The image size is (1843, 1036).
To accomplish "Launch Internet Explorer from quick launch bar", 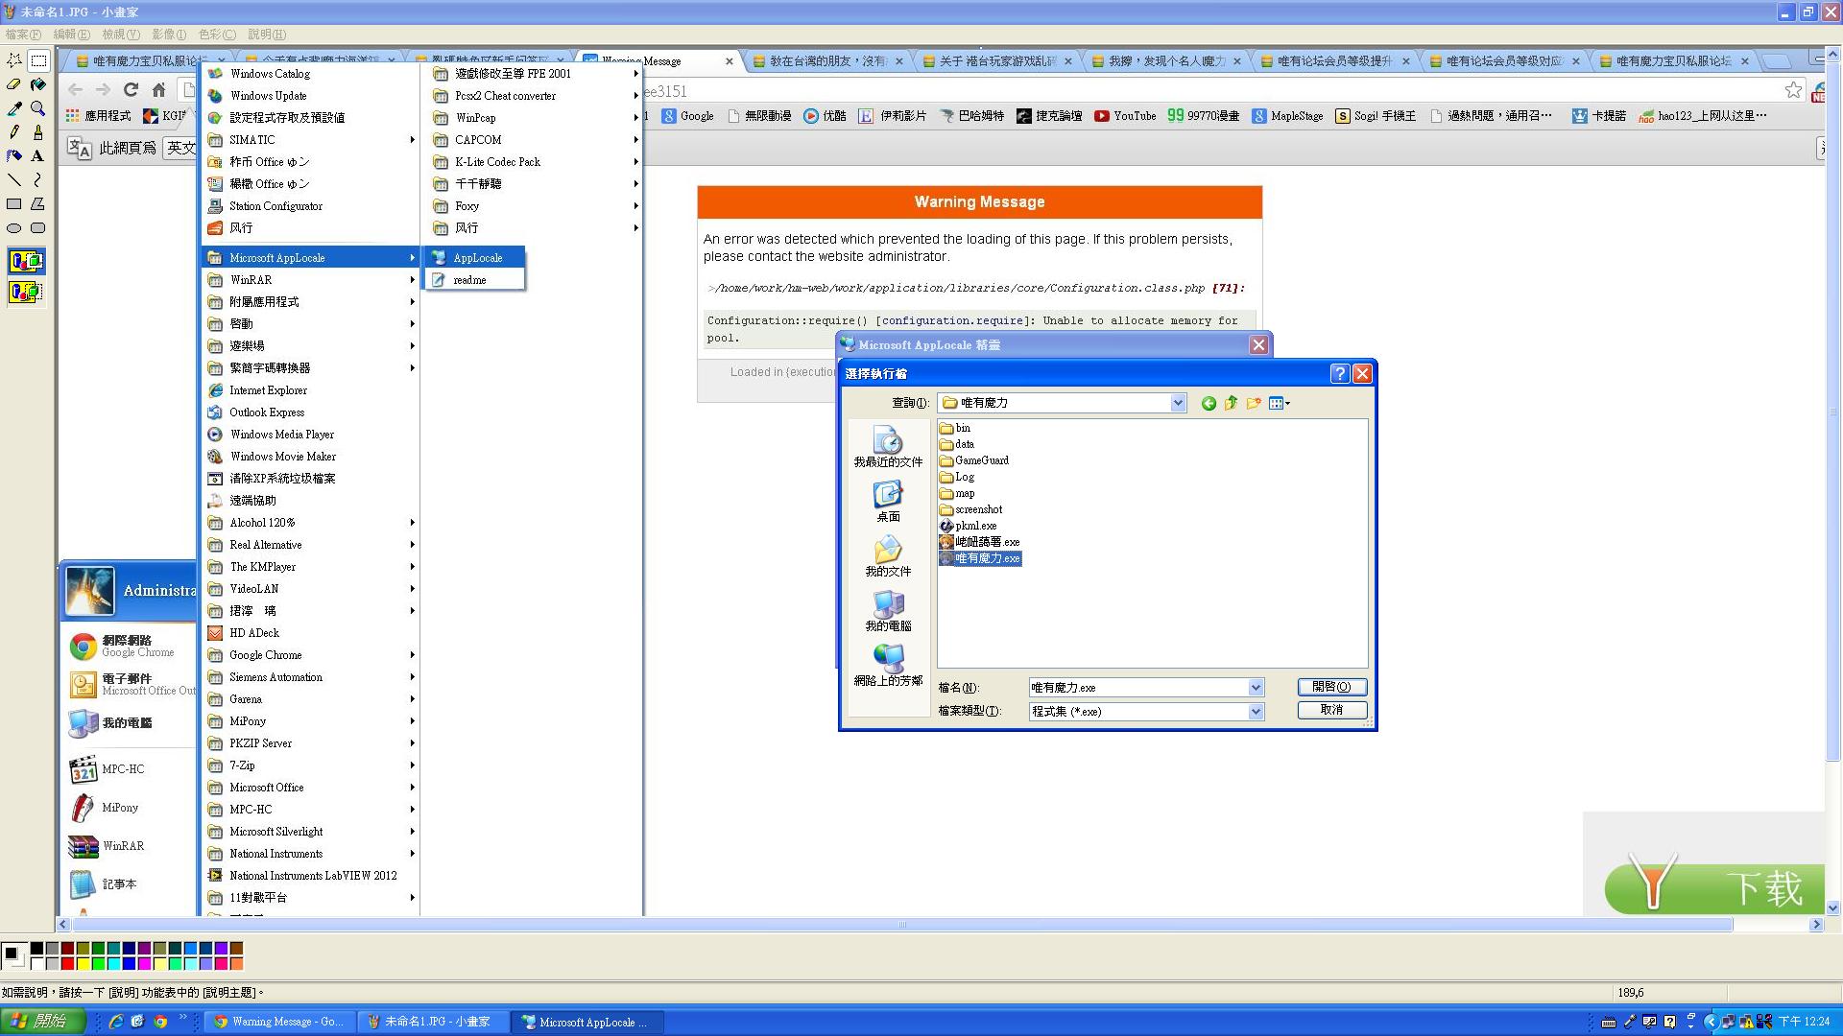I will pyautogui.click(x=116, y=1022).
